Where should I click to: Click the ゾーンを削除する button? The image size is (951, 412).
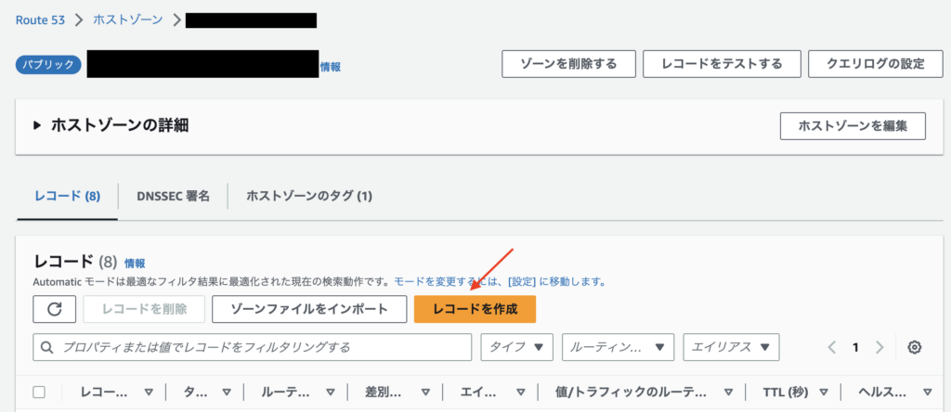click(x=568, y=64)
